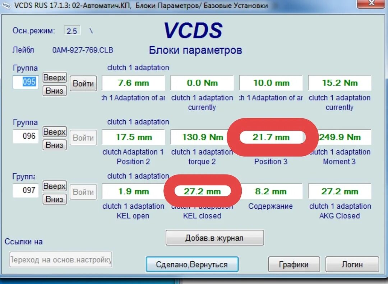Click the 'torque 2' label
The height and width of the screenshot is (284, 388).
click(x=202, y=162)
